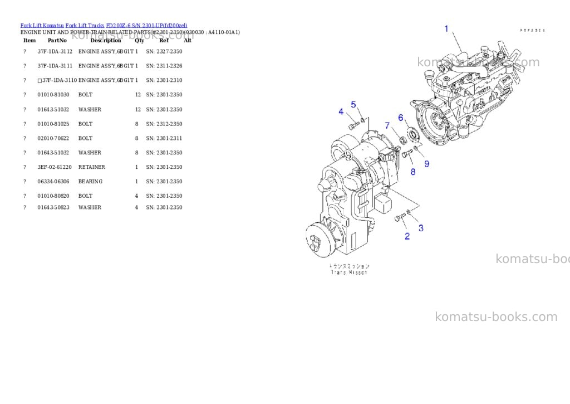The height and width of the screenshot is (404, 570).
Task: Select part number 3EF-02-61220
Action: [x=55, y=167]
